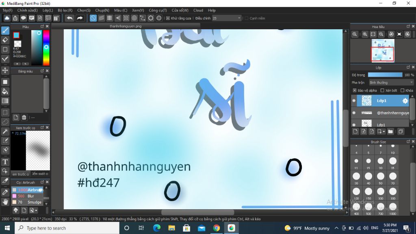
Task: Select the Hand tool
Action: pyautogui.click(x=5, y=201)
